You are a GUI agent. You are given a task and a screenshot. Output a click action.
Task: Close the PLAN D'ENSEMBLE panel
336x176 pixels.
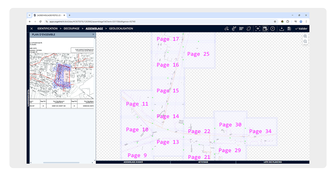coord(93,34)
